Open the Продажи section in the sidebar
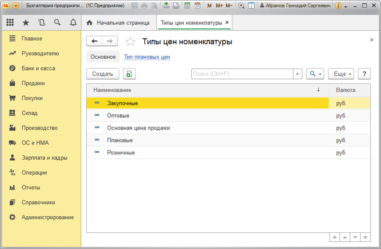The image size is (381, 249). [x=33, y=83]
